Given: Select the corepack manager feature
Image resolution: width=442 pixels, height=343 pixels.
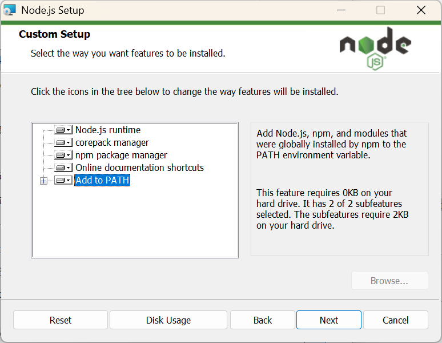Looking at the screenshot, I should click(112, 143).
